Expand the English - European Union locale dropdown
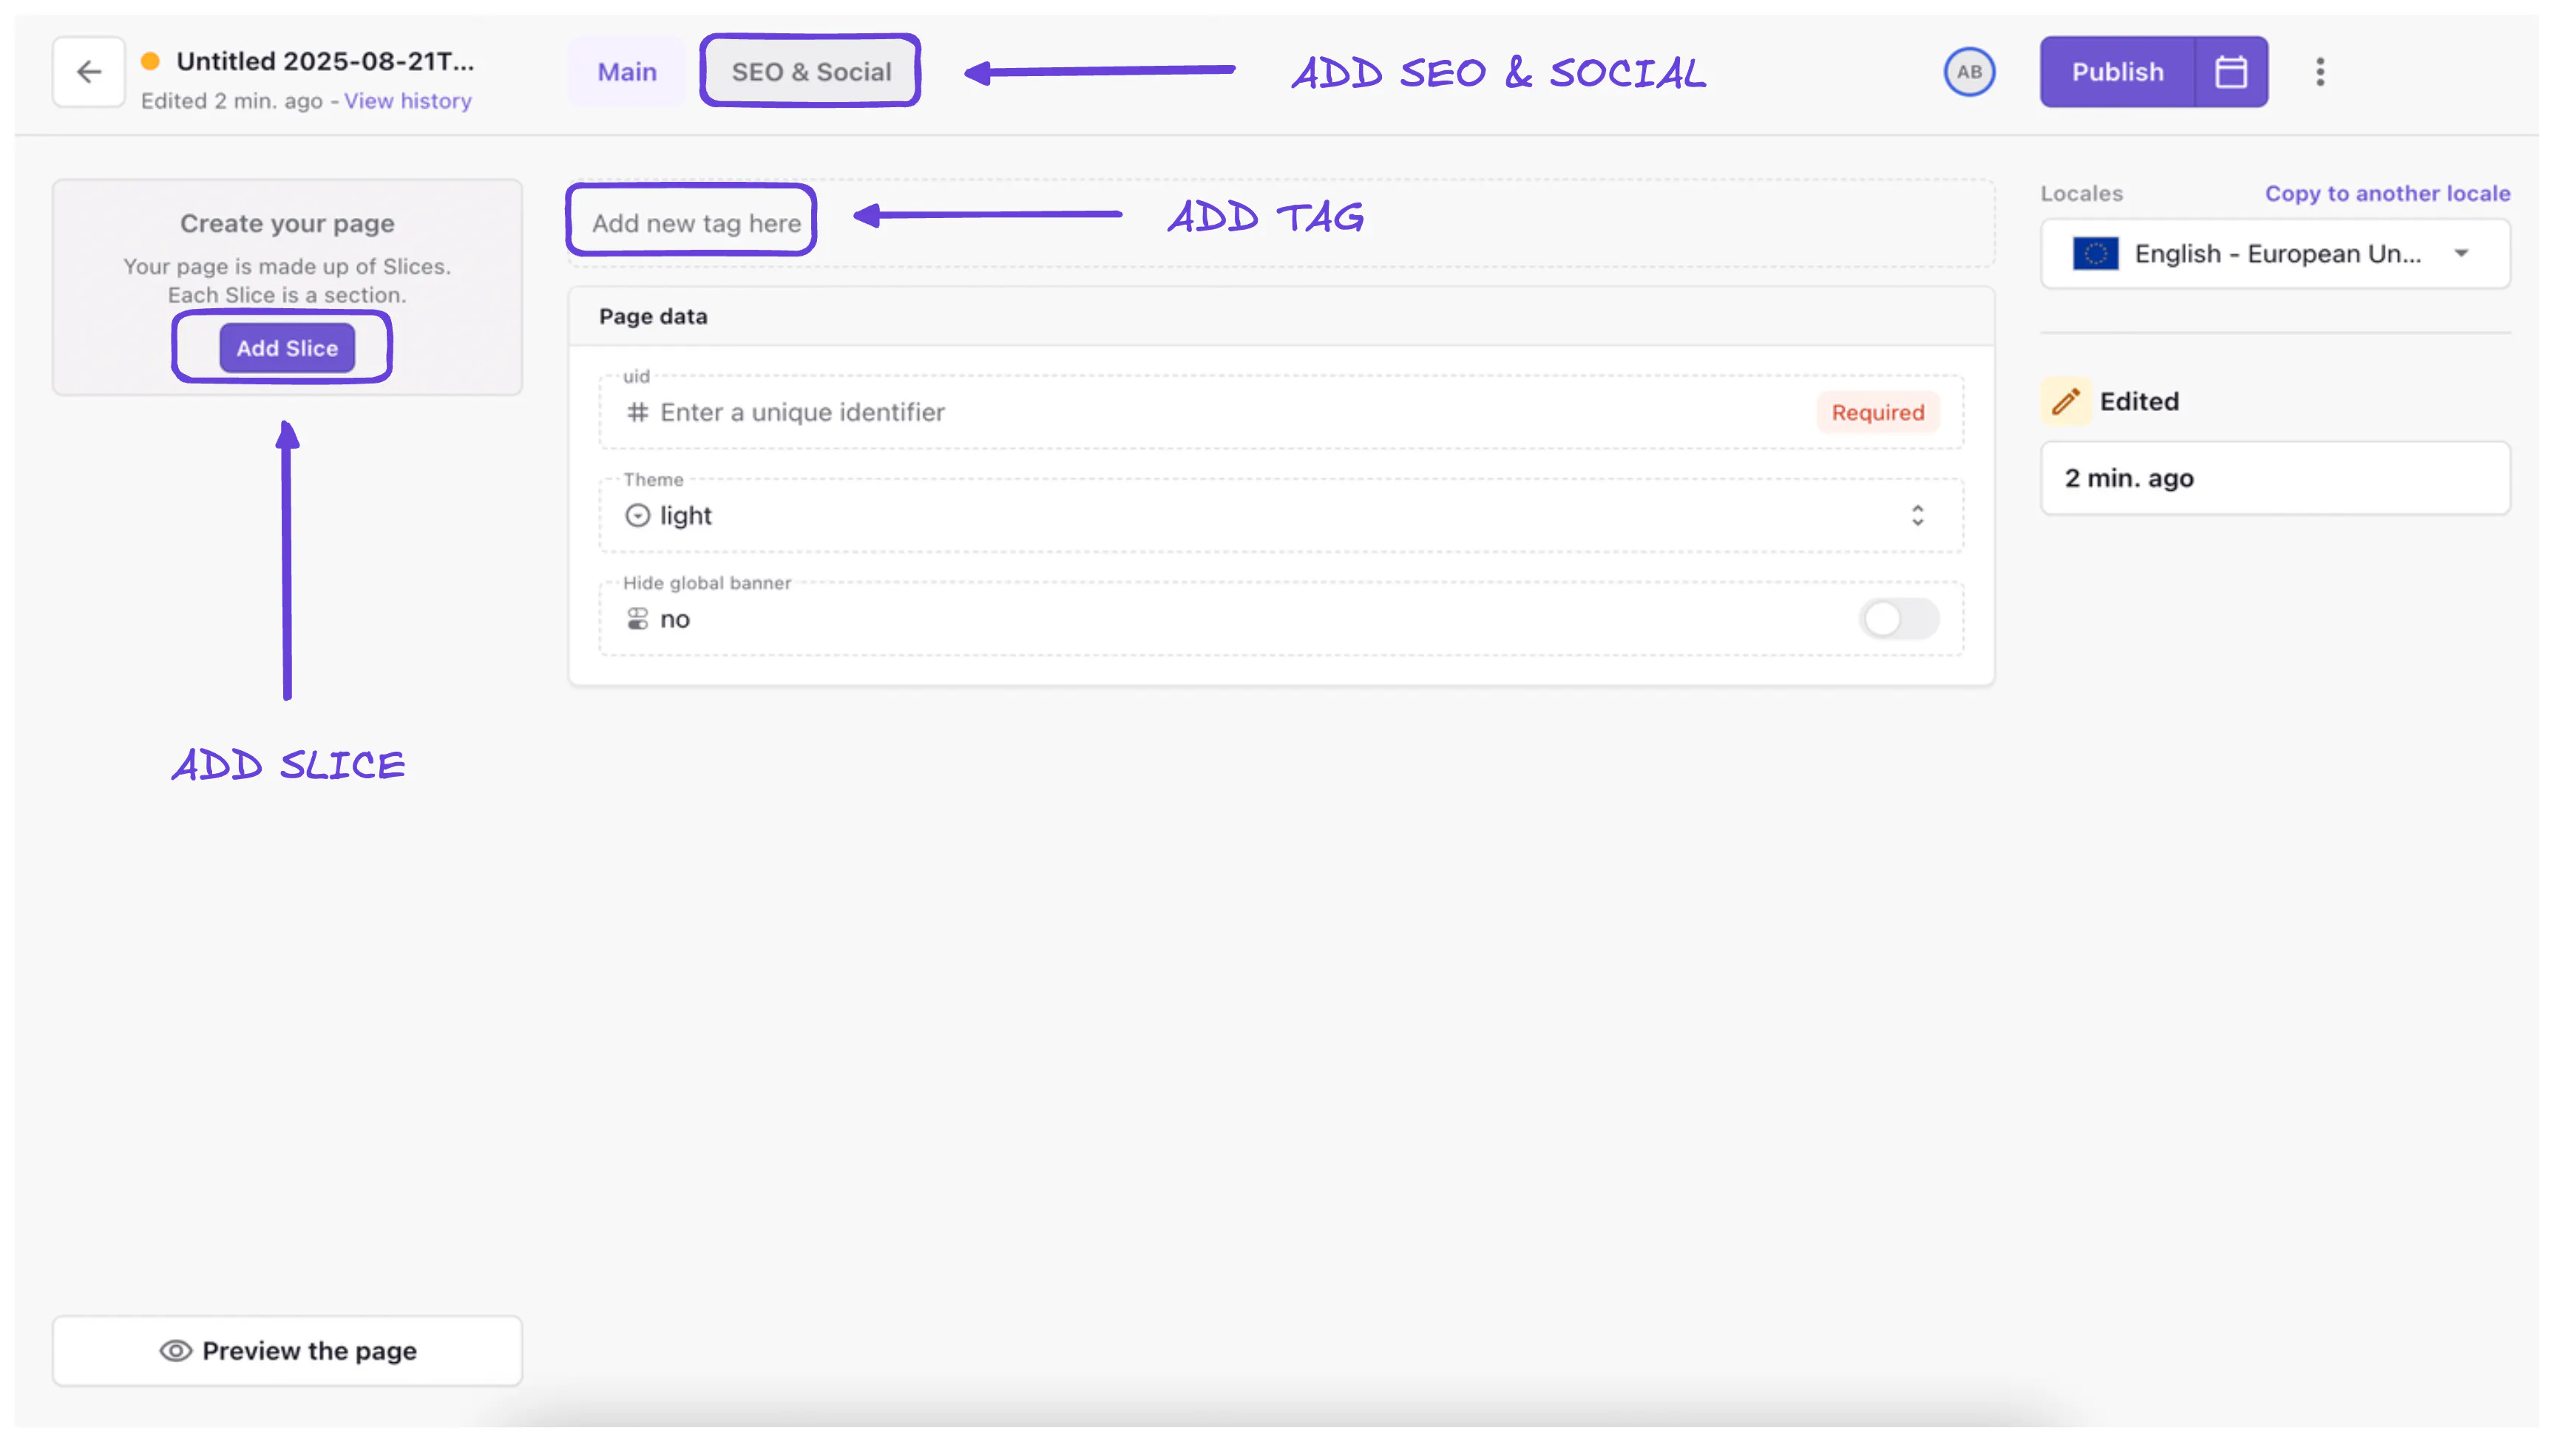 (x=2274, y=254)
